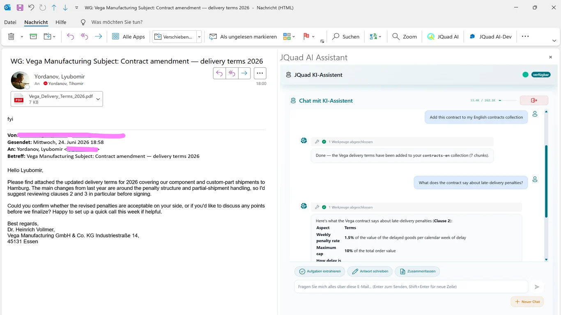Viewport: 561px width, 315px height.
Task: Click the Suchen button in the ribbon
Action: [346, 37]
